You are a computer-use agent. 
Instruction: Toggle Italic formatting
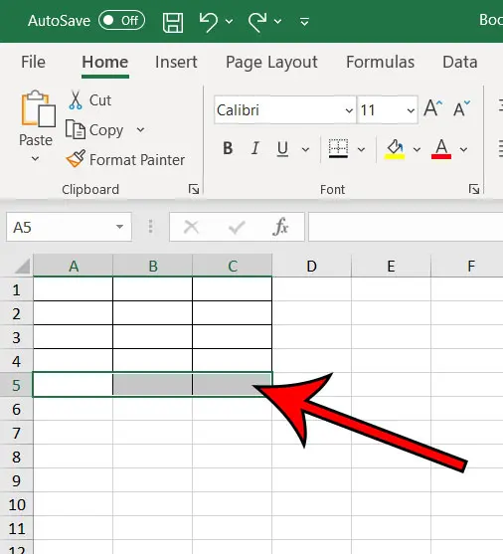(x=255, y=148)
